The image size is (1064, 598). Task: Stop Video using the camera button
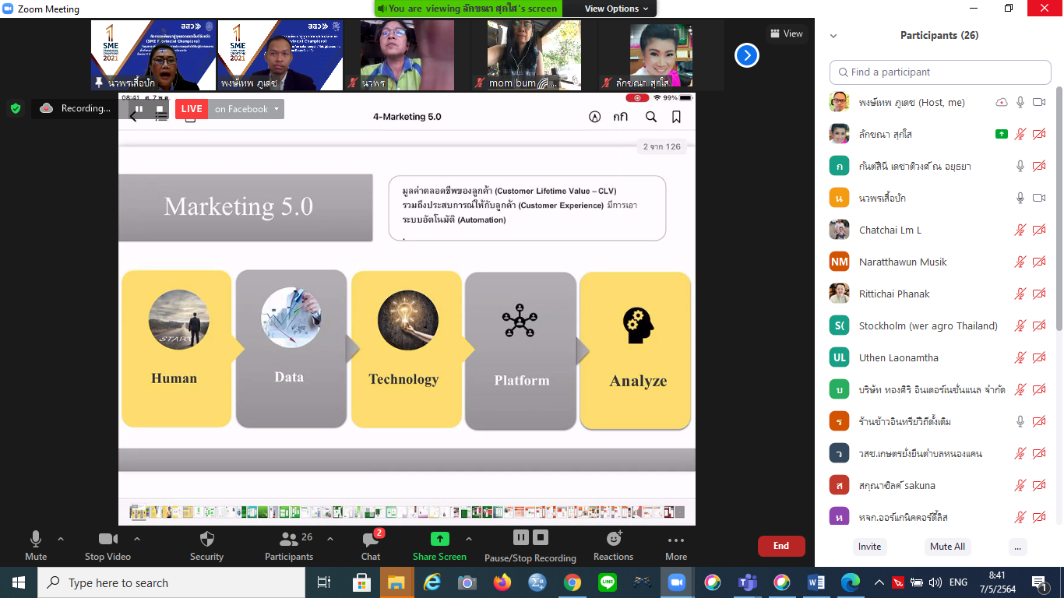(x=108, y=539)
